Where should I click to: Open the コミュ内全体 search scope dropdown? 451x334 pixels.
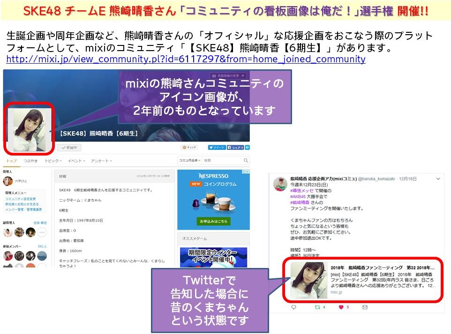point(190,160)
